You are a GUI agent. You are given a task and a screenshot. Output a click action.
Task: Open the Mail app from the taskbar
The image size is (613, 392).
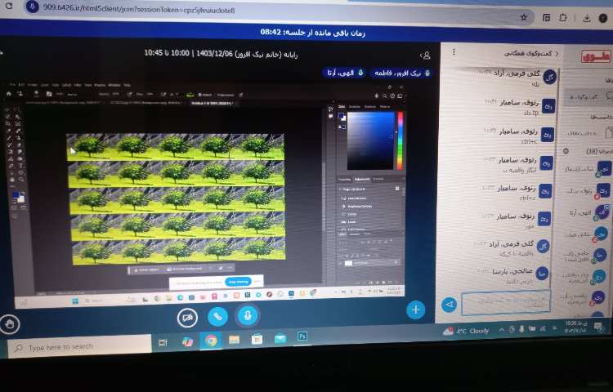[x=280, y=338]
